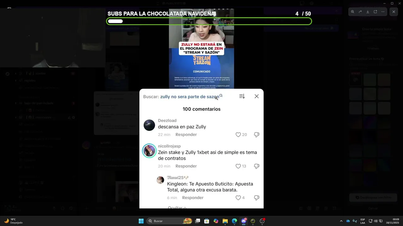403x226 pixels.
Task: Click the nicollrojasp username
Action: (x=169, y=146)
